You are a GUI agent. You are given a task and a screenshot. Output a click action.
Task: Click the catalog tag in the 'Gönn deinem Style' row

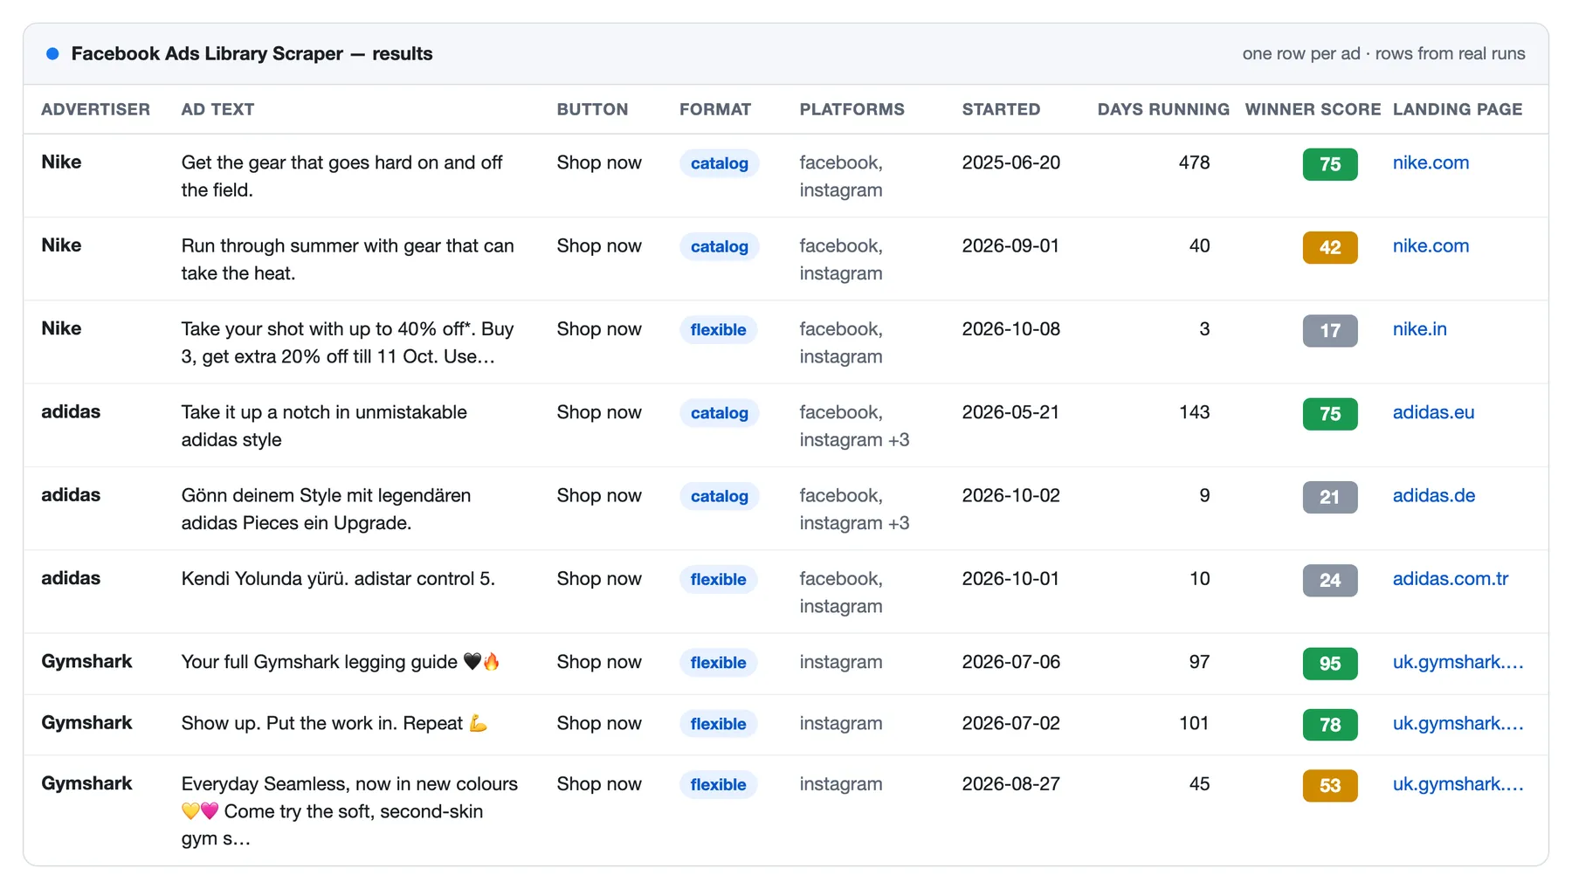click(719, 496)
